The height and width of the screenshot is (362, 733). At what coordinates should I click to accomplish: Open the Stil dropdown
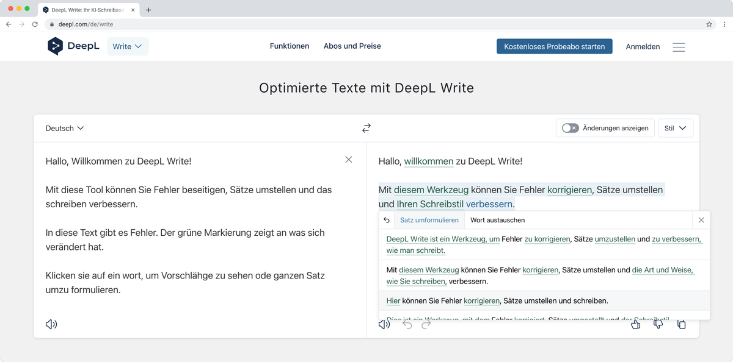tap(676, 128)
